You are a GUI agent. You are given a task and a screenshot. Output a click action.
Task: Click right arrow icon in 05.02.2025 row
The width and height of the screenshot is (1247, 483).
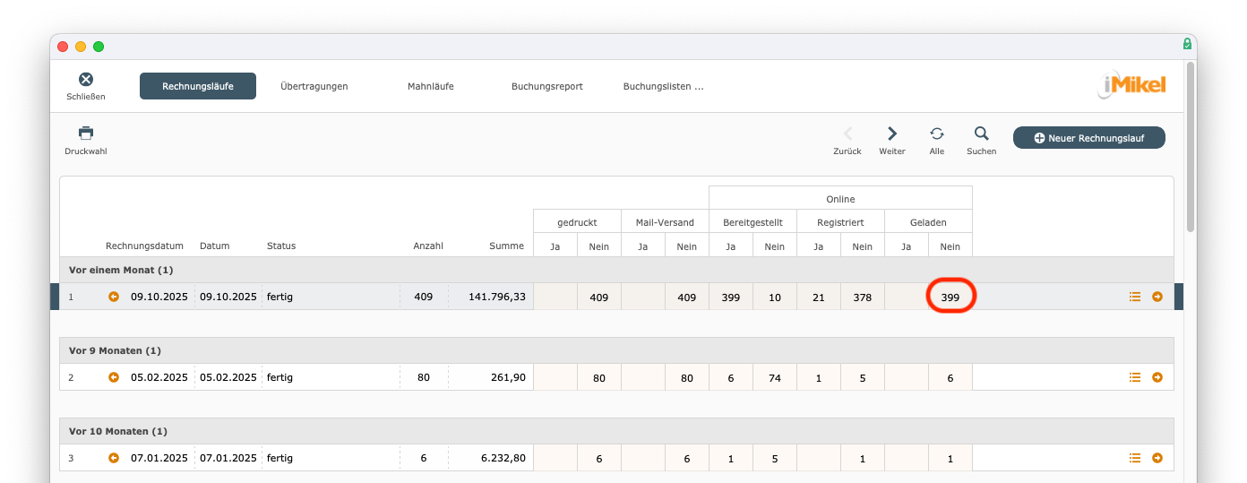[1157, 377]
